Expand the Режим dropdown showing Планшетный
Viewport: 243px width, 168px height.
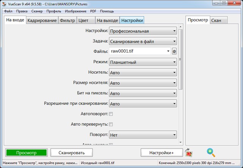(143, 62)
